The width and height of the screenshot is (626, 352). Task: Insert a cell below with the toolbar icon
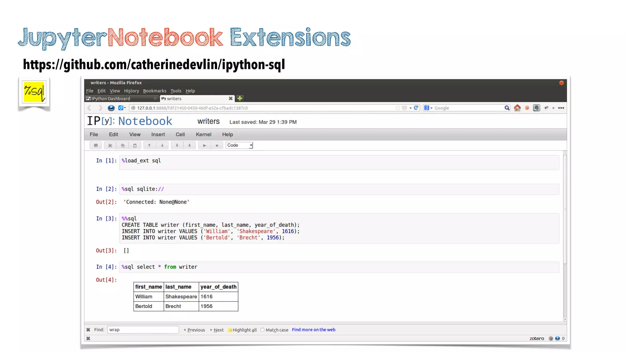(190, 145)
